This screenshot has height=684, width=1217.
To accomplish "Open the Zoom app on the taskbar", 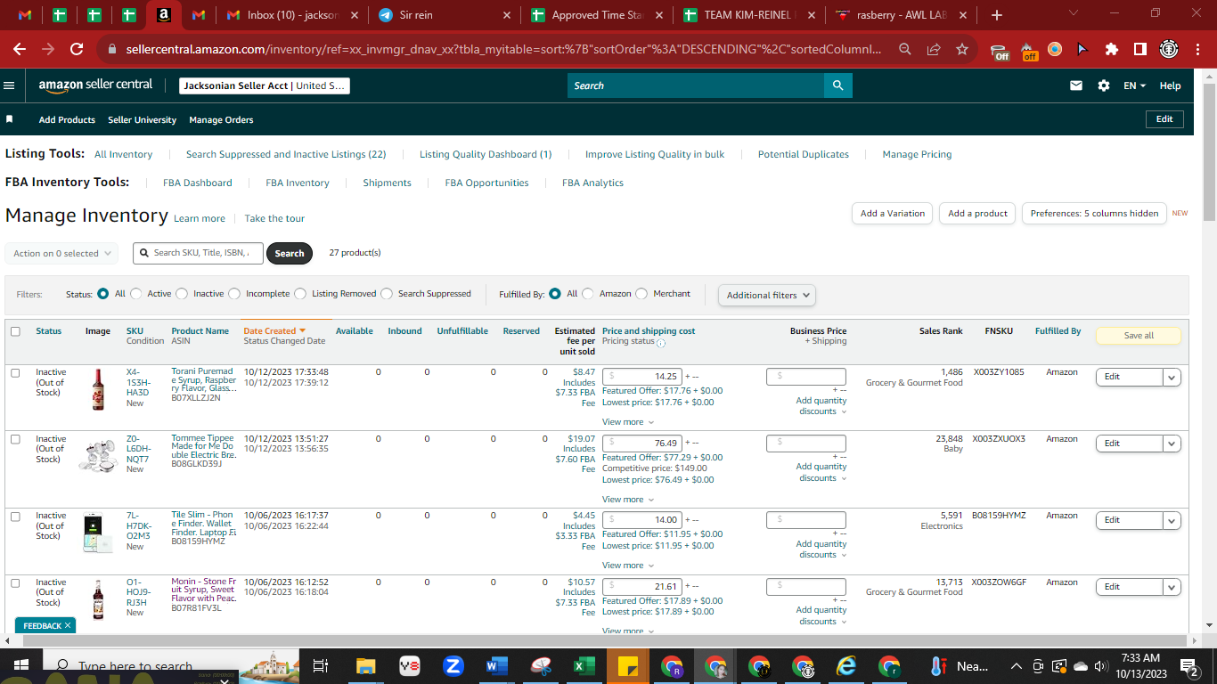I will [x=453, y=666].
